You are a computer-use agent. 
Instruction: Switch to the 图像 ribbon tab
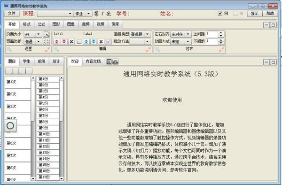[71, 24]
